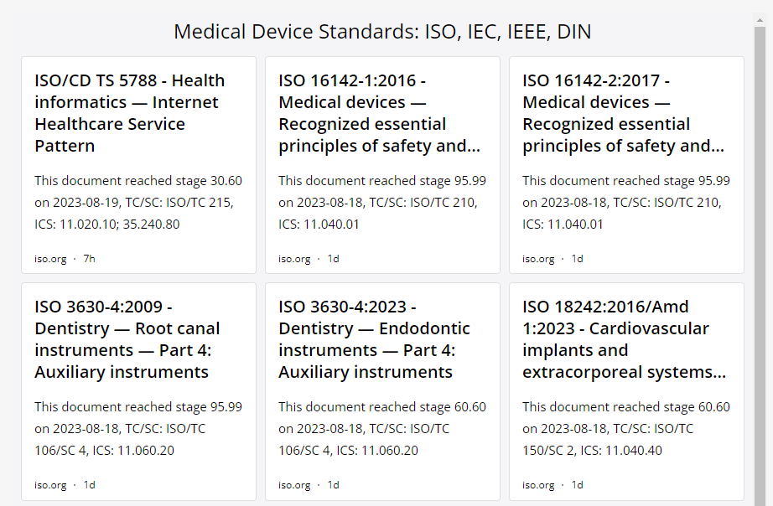Click iso.org source on the 7h card
Screen dimensions: 773x506
pos(50,259)
